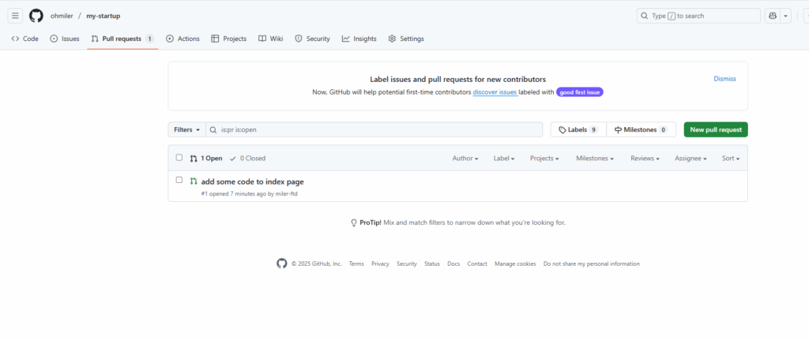This screenshot has width=809, height=340.
Task: Click the GitHub logo in header
Action: (x=36, y=16)
